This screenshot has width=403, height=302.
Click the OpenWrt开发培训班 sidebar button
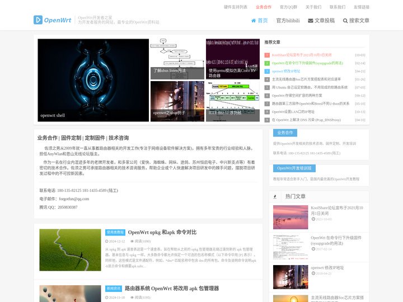click(294, 168)
